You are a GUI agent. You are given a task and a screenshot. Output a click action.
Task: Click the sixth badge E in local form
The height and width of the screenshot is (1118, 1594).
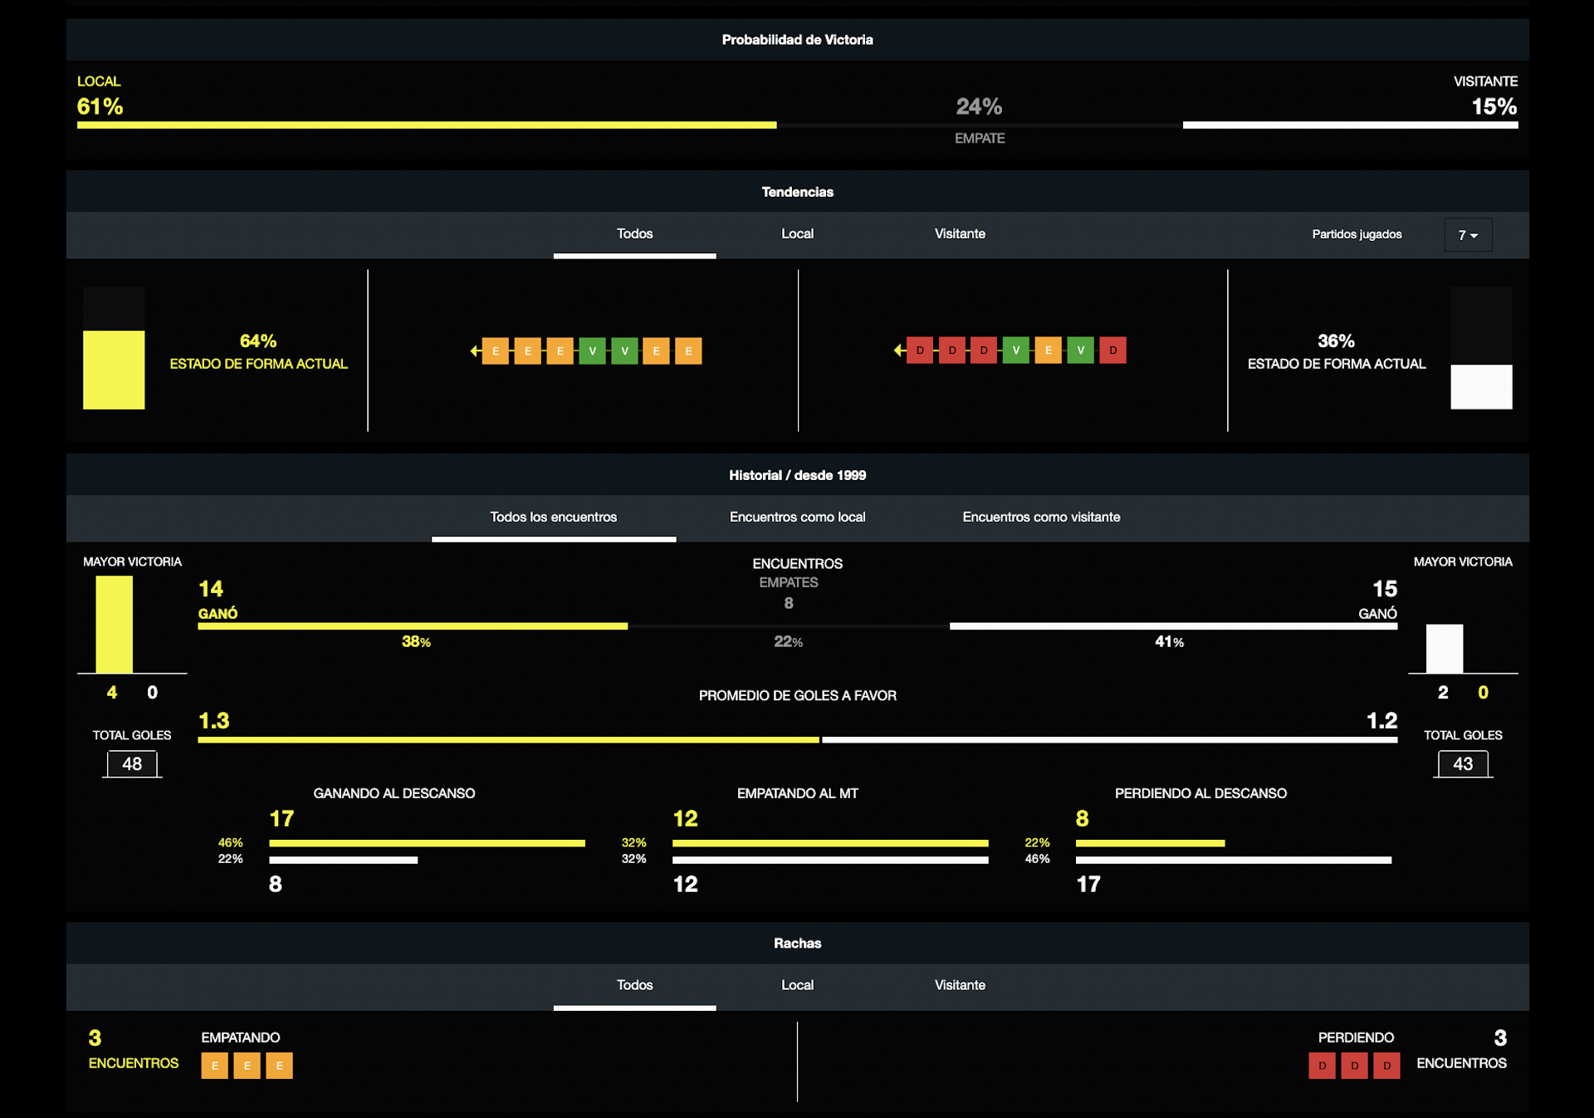(x=656, y=351)
